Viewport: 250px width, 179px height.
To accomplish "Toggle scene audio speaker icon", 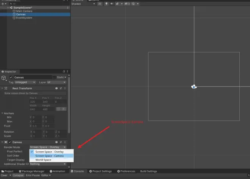I will [112, 4].
